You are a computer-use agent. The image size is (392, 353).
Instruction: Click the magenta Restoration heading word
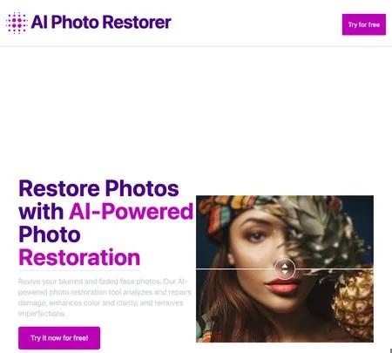(x=79, y=258)
